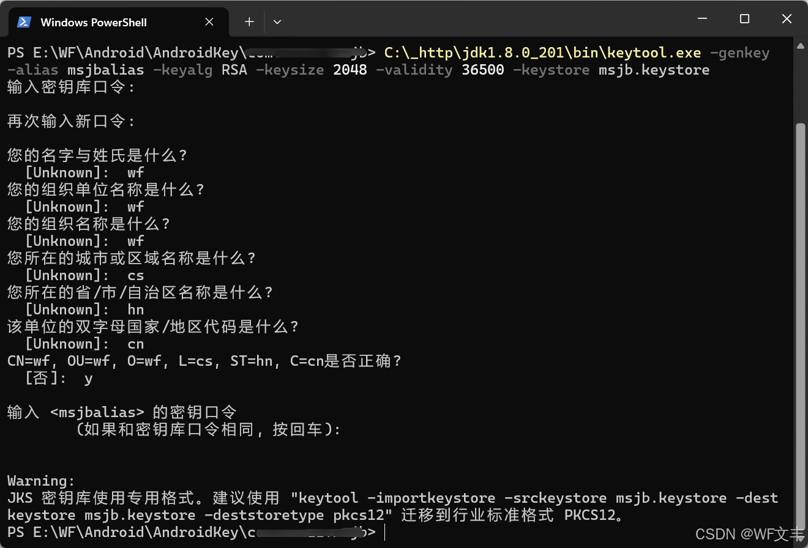Open the new-tab profile dropdown arrow
This screenshot has height=548, width=808.
click(277, 22)
